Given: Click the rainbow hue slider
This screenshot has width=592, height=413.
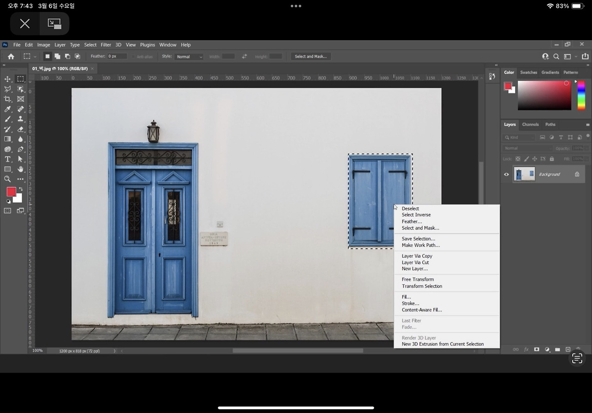Looking at the screenshot, I should 581,96.
